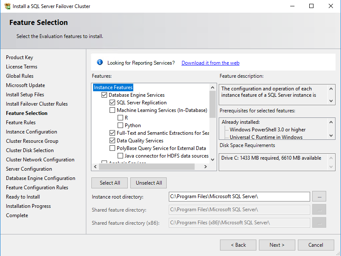Click Windows PowerShell 3.0 or higher prerequisite
The image size is (341, 256).
coord(267,130)
